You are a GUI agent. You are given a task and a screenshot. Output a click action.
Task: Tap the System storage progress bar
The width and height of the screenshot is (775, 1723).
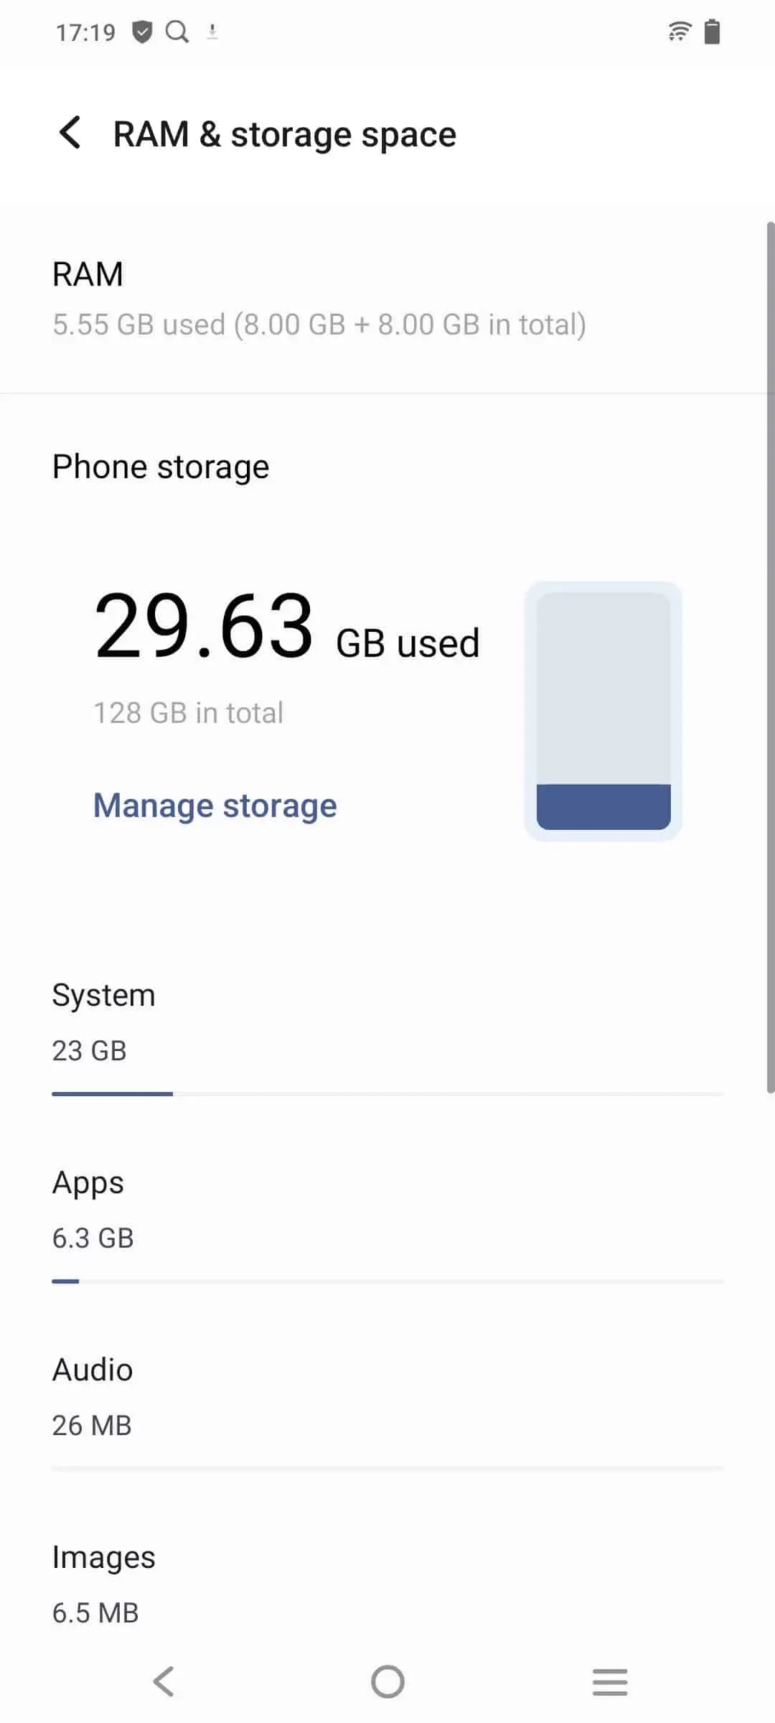pos(387,1094)
